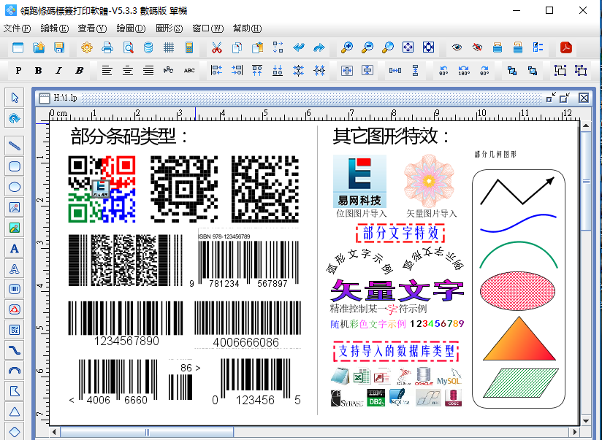The image size is (602, 440).
Task: Click the new document icon
Action: point(18,47)
